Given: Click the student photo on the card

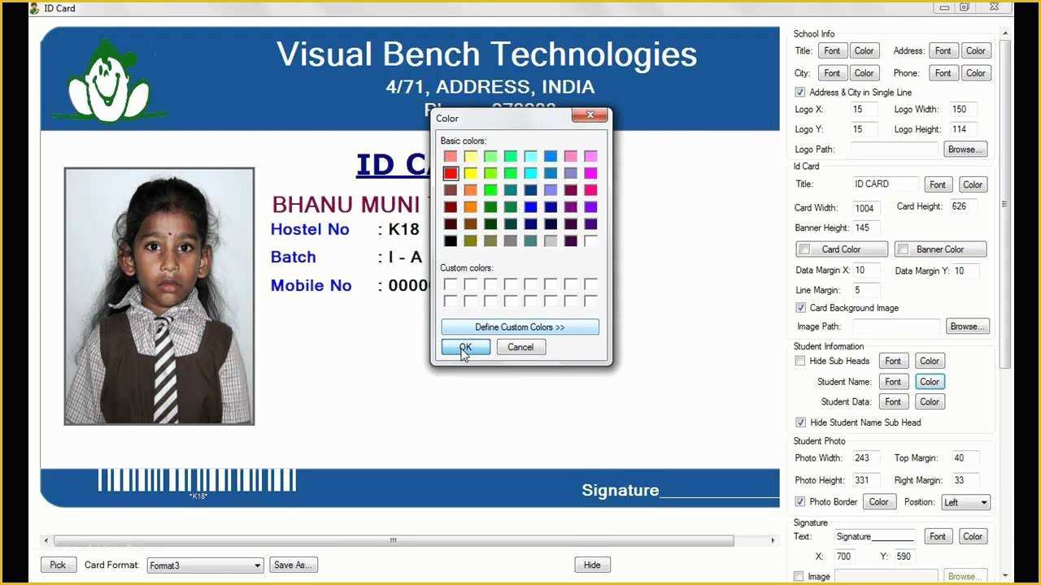Looking at the screenshot, I should click(x=159, y=296).
